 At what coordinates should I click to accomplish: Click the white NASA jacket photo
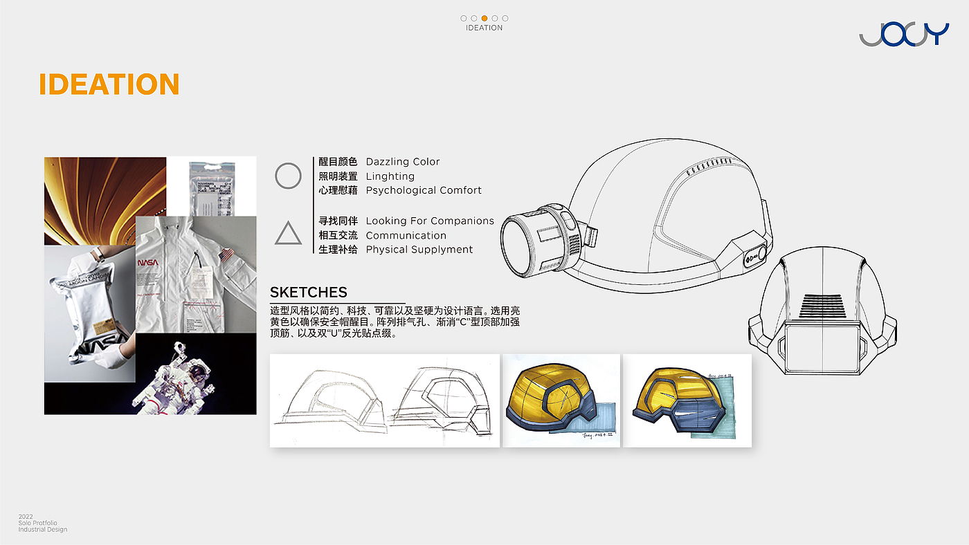click(x=196, y=273)
